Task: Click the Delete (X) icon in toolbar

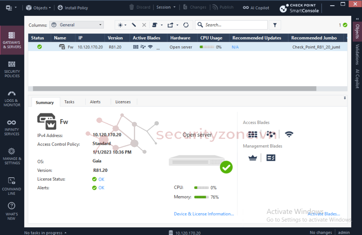Action: (143, 25)
